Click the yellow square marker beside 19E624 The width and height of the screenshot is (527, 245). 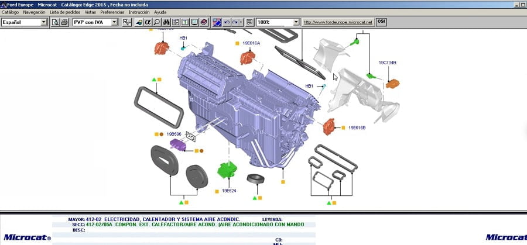click(x=217, y=191)
